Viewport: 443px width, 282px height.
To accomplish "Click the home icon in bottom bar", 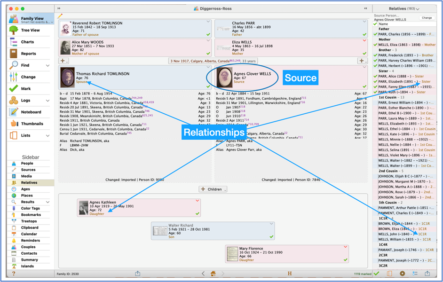I will [213, 274].
